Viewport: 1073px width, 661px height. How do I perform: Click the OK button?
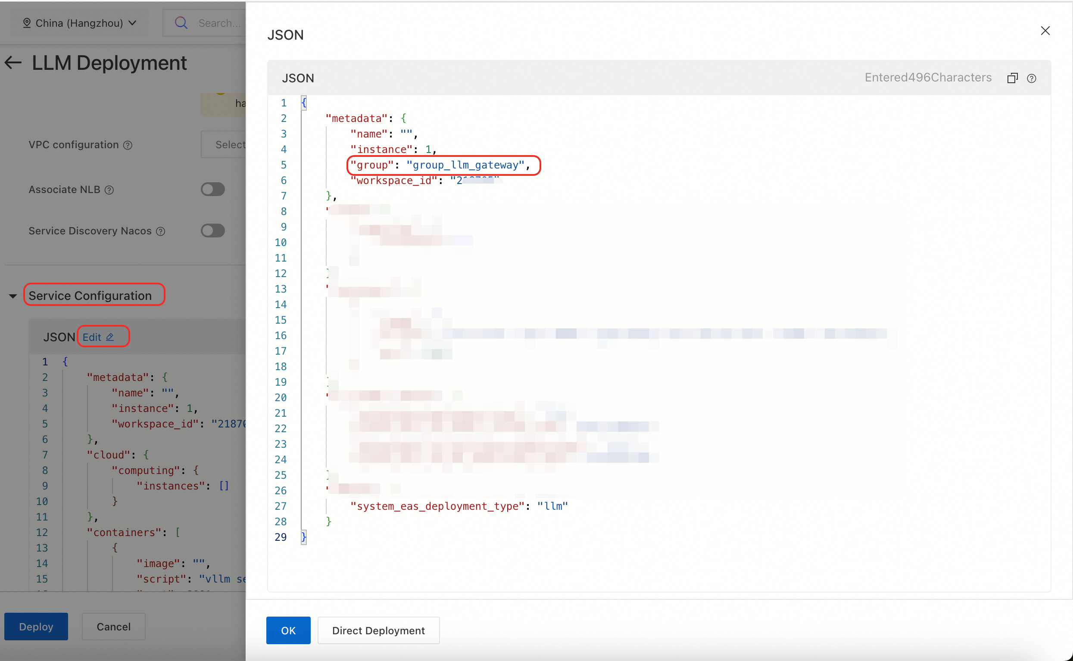tap(288, 630)
